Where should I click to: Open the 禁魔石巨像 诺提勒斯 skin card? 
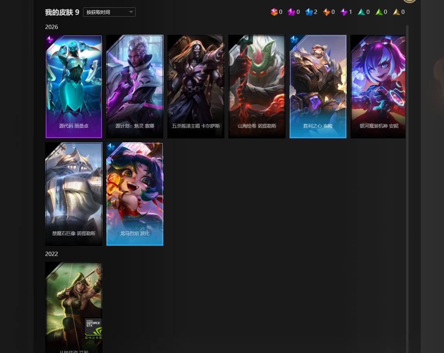(74, 194)
